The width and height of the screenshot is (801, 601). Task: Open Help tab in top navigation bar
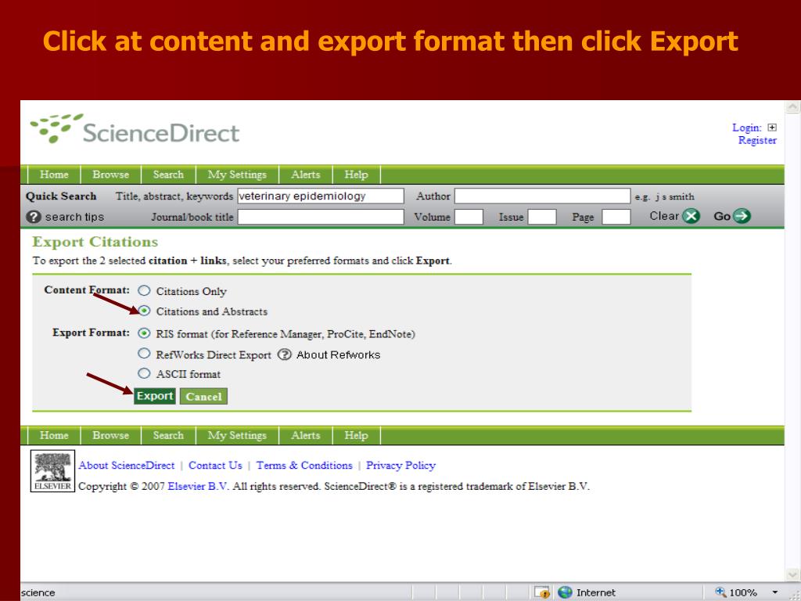point(356,175)
